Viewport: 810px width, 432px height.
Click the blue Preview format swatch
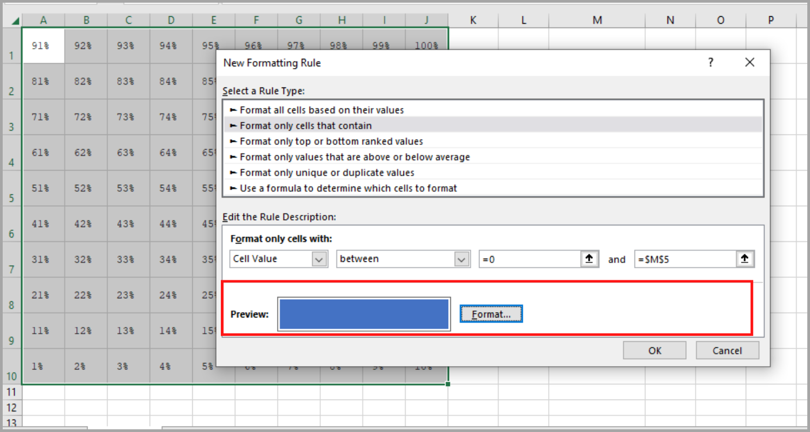(x=364, y=314)
